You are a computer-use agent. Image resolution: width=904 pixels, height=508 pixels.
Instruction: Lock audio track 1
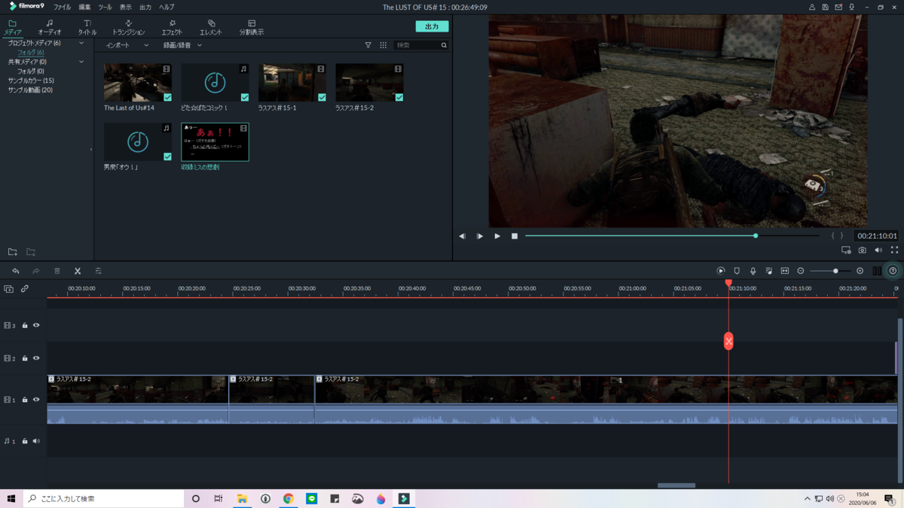pos(25,441)
